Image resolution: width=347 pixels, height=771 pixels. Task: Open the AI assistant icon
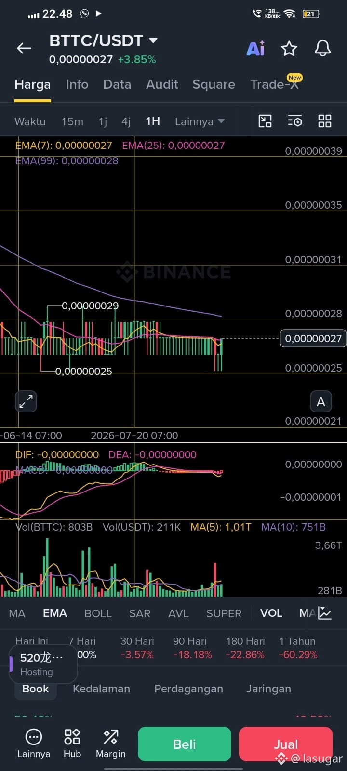pos(255,48)
